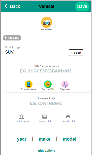Click the Back chevron arrow

coord(6,6)
